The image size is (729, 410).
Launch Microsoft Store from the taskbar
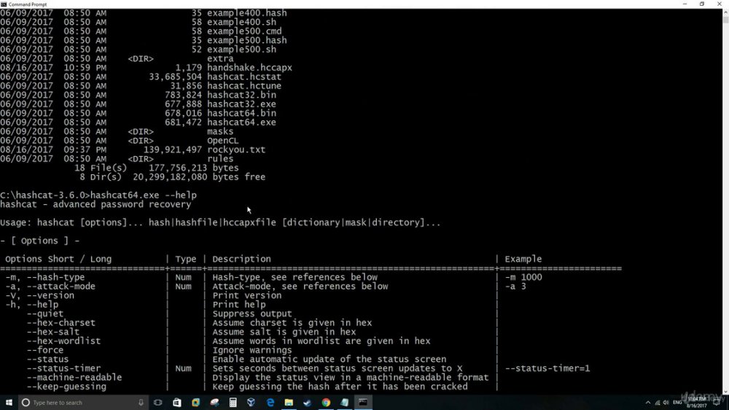tap(177, 403)
